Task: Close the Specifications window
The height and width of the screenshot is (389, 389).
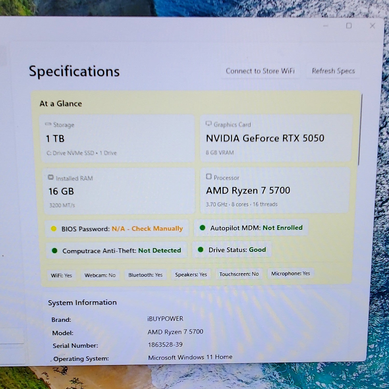Action: click(x=372, y=26)
